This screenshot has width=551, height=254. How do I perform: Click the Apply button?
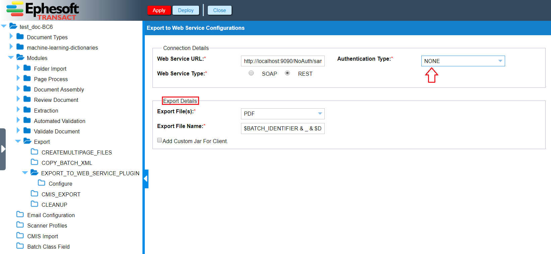159,10
